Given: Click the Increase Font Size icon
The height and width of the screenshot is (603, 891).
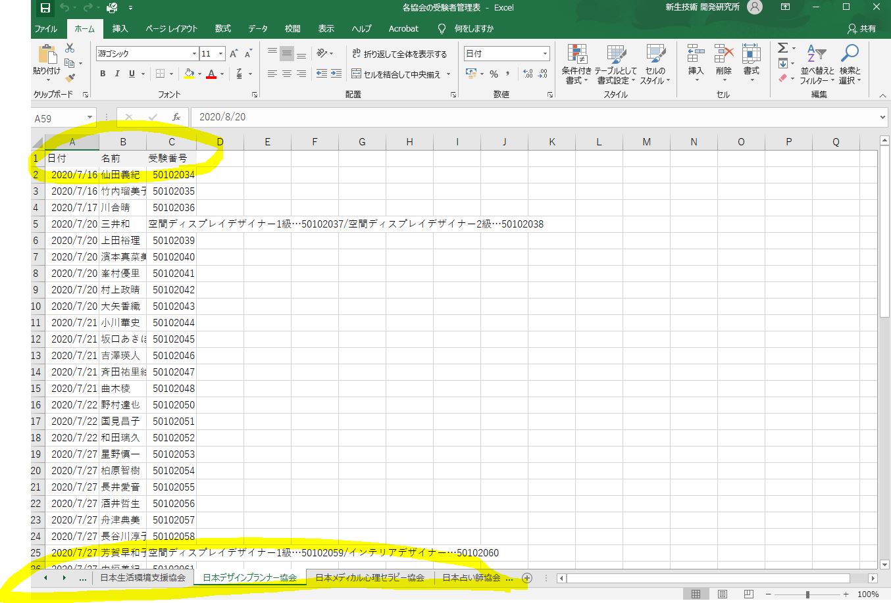Looking at the screenshot, I should 234,54.
